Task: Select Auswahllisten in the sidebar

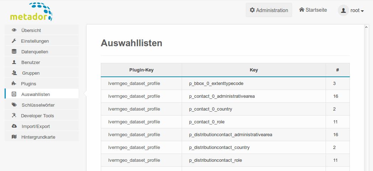Action: tap(42, 94)
